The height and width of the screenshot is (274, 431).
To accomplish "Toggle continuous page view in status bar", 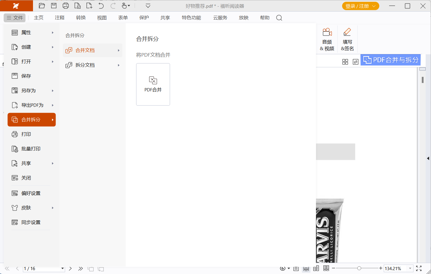I will pos(306,268).
